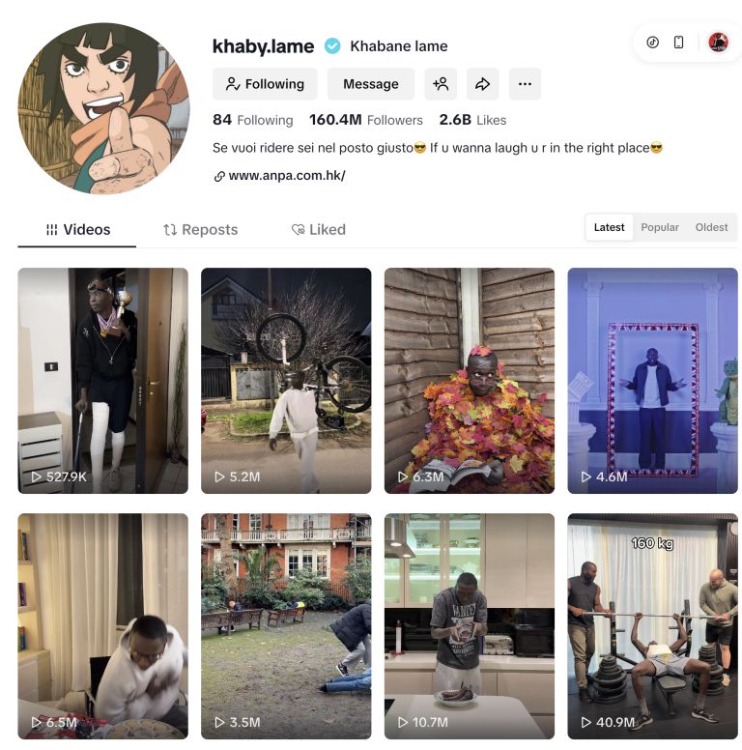Image resolution: width=742 pixels, height=750 pixels.
Task: View the 160.4M Followers list
Action: (366, 120)
